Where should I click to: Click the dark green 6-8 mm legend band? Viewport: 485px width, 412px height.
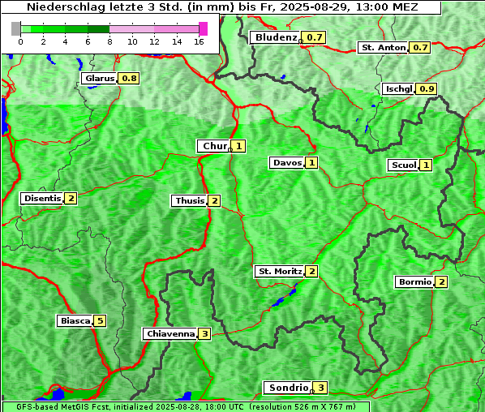click(99, 29)
